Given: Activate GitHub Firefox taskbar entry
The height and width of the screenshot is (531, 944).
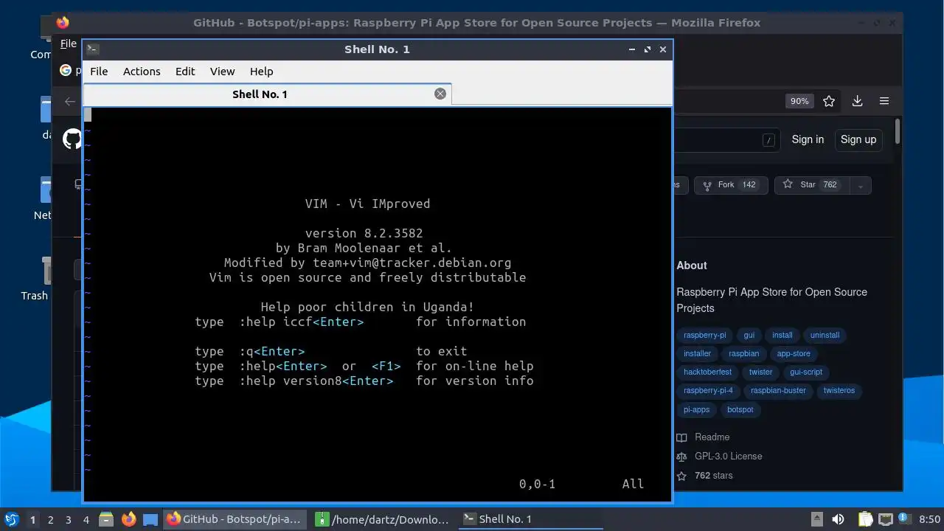Looking at the screenshot, I should [235, 519].
